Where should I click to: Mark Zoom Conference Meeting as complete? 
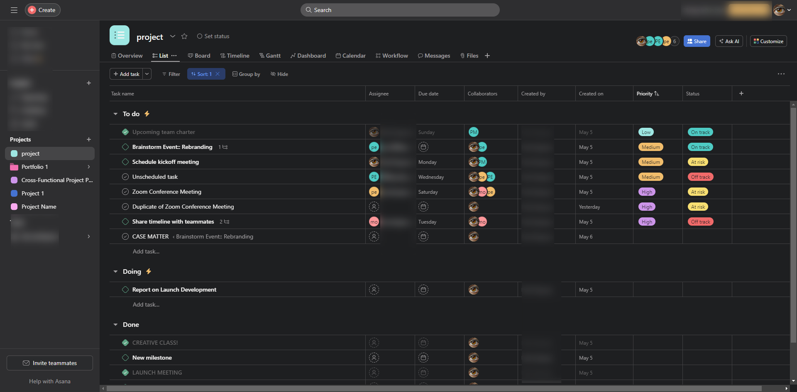(125, 192)
